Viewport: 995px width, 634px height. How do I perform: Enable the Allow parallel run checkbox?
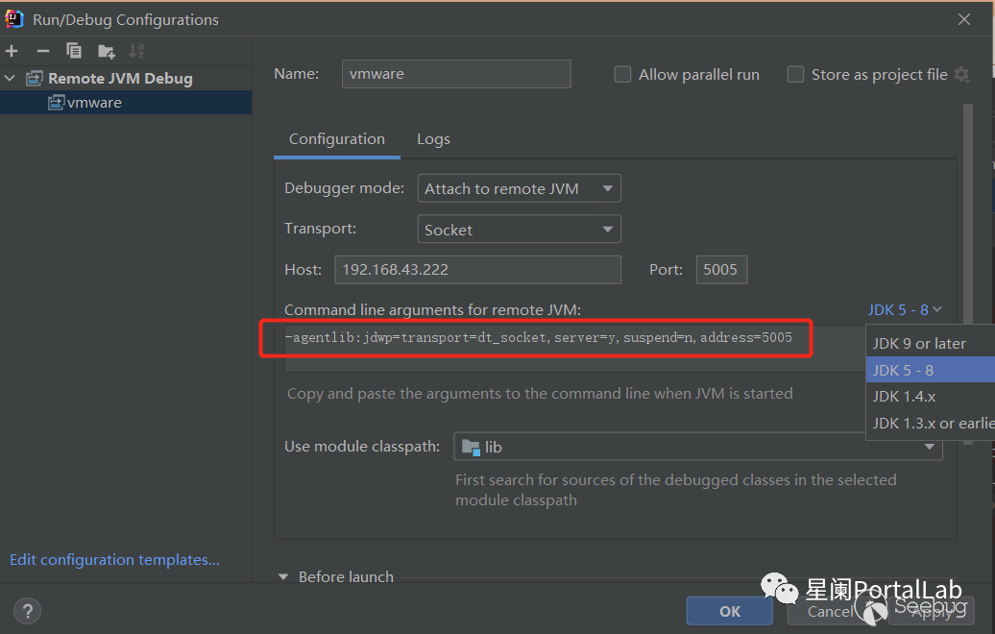click(622, 75)
